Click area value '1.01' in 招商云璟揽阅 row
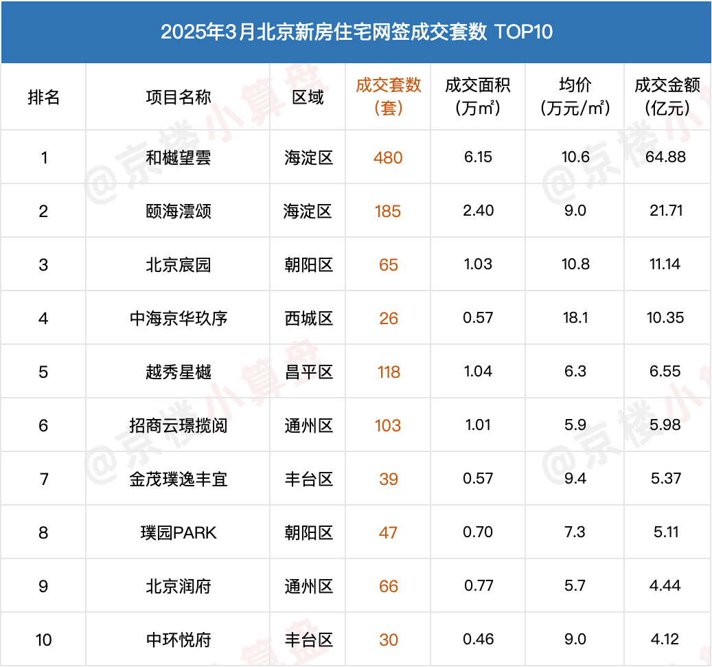Image resolution: width=712 pixels, height=667 pixels. (x=478, y=425)
